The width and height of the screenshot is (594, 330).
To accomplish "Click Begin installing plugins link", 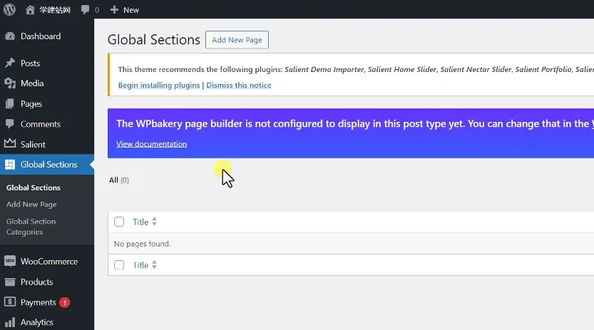I will point(159,85).
